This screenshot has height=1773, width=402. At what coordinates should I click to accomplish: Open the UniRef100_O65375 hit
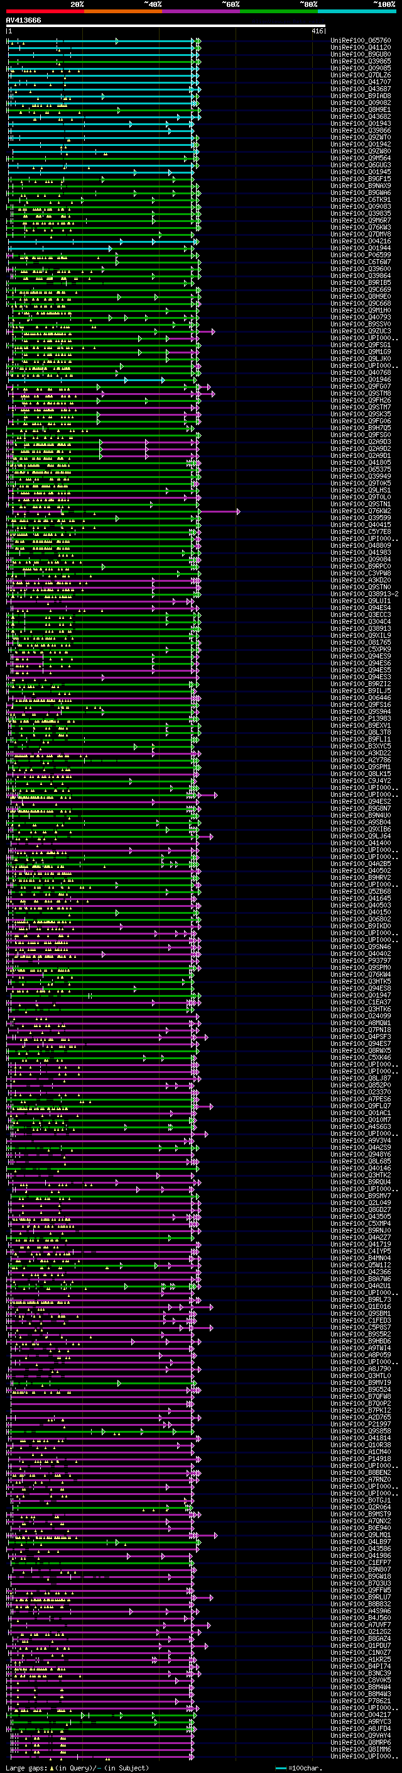(361, 469)
